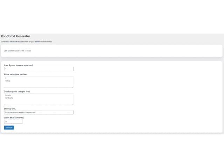Click the Sitemap URL label
The width and height of the screenshot is (224, 168).
10,109
